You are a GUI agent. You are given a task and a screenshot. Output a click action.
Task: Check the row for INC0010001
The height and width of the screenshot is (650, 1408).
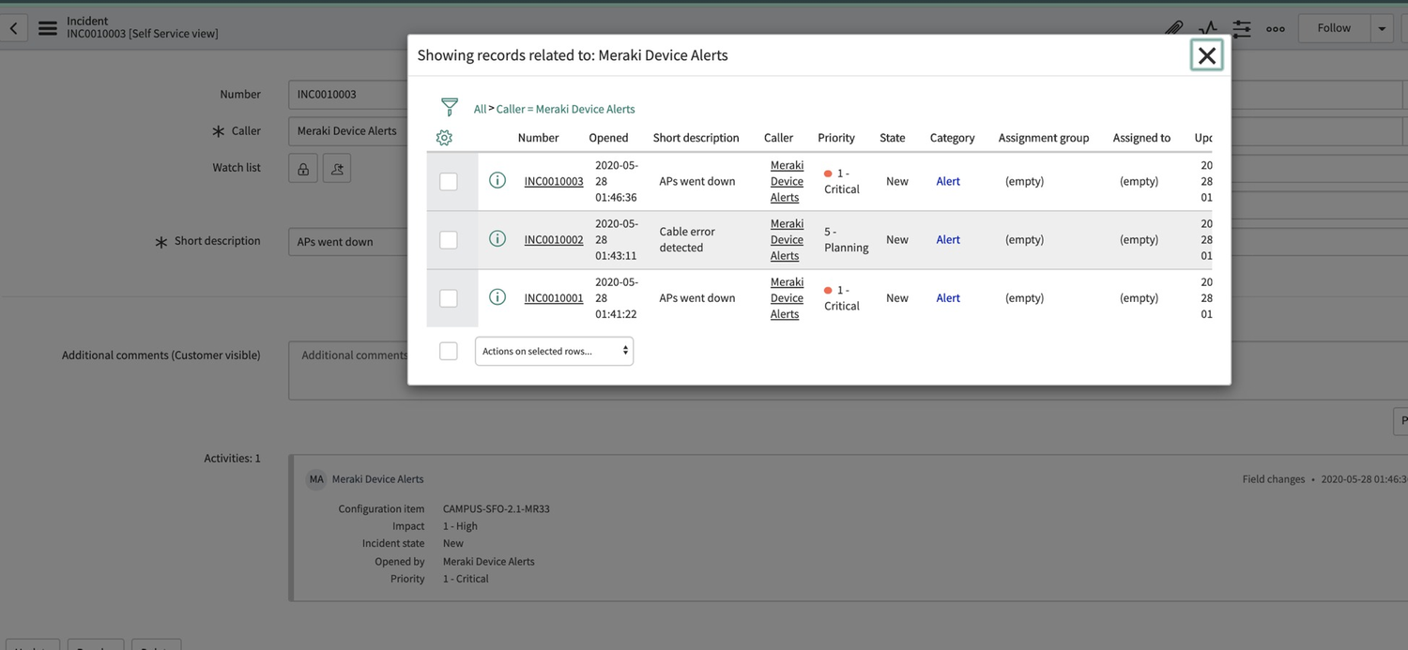449,297
